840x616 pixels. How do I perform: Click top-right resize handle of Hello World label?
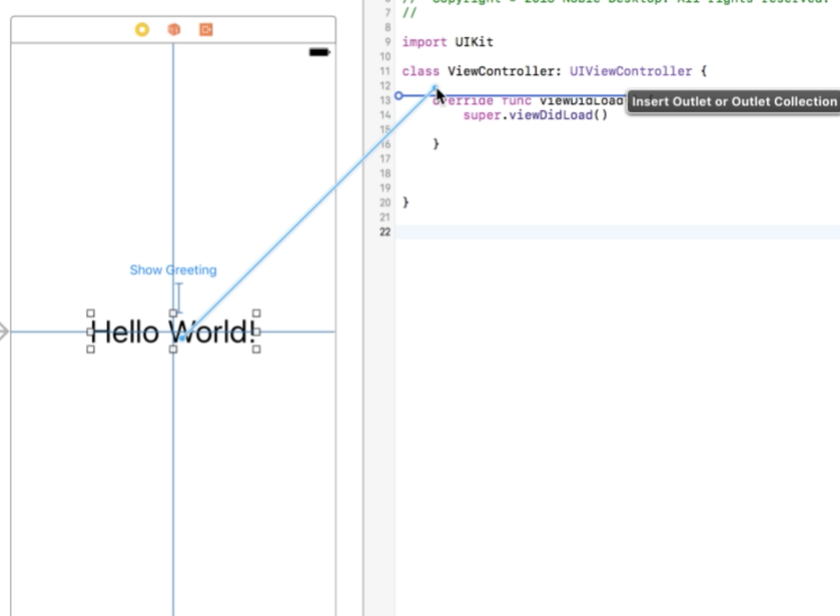point(257,313)
